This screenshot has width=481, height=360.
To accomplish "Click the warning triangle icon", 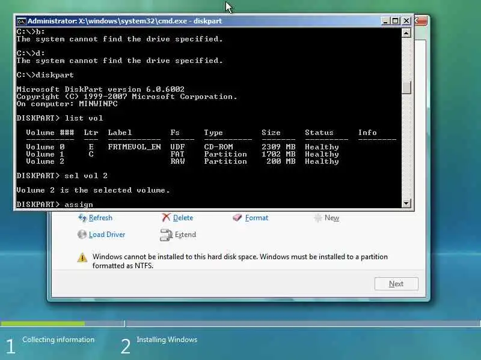I will [x=82, y=257].
